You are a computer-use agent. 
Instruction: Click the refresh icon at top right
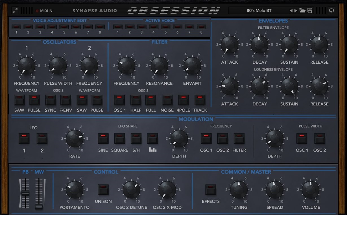tap(331, 11)
